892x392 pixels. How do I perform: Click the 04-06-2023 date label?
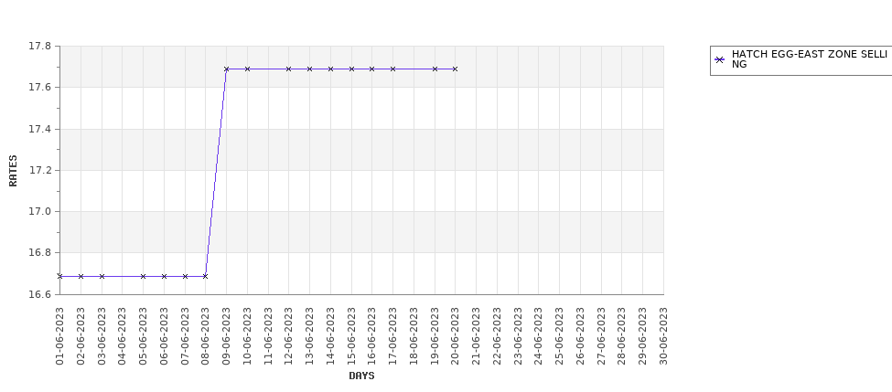(123, 335)
